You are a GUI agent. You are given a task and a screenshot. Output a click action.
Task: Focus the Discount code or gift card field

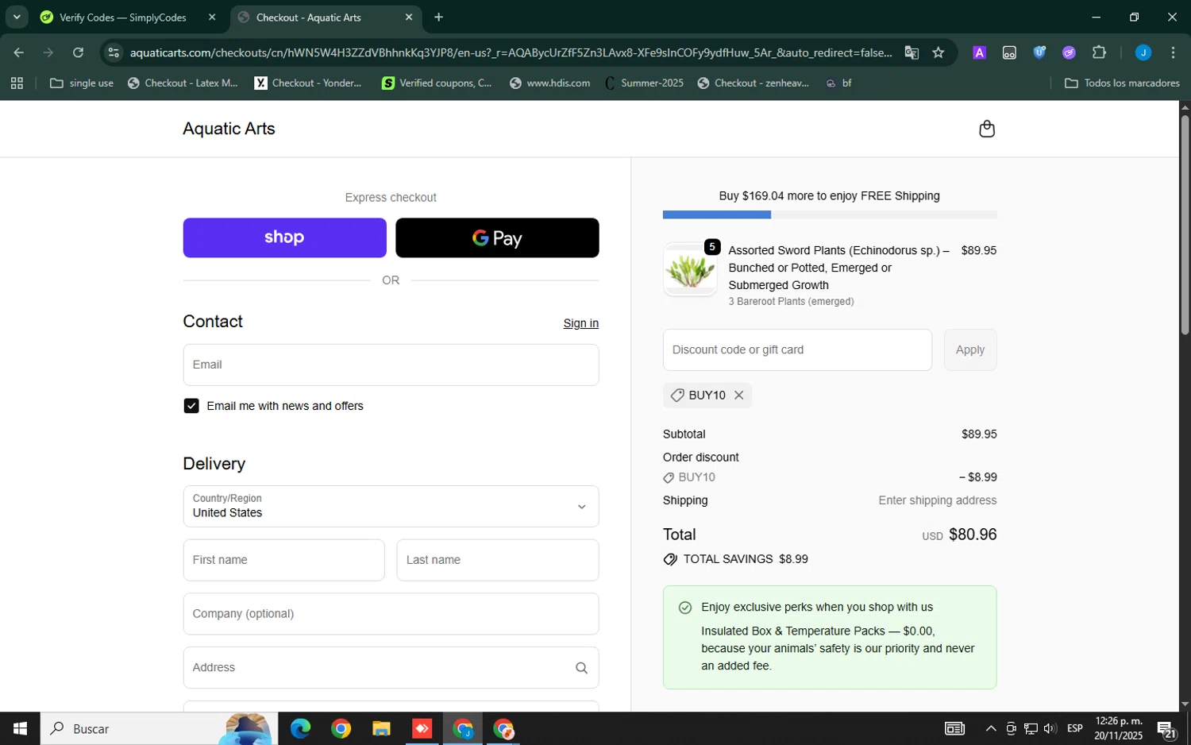tap(797, 349)
